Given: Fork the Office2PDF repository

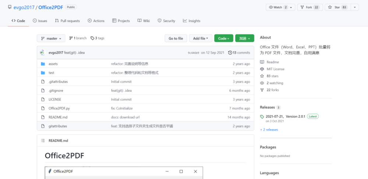Looking at the screenshot, I should pyautogui.click(x=309, y=7).
